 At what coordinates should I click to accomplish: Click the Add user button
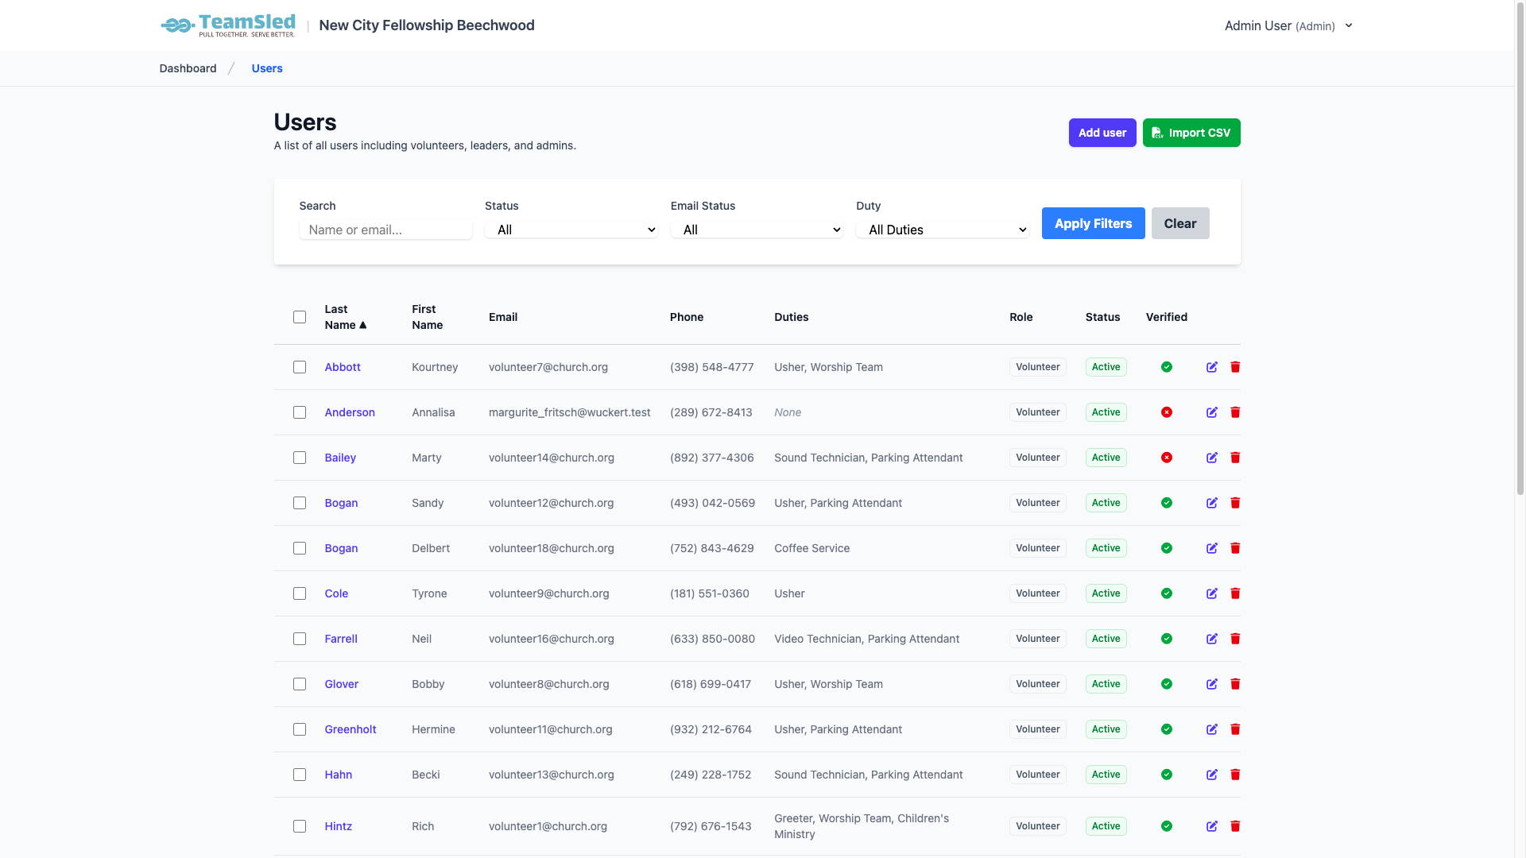pyautogui.click(x=1102, y=133)
